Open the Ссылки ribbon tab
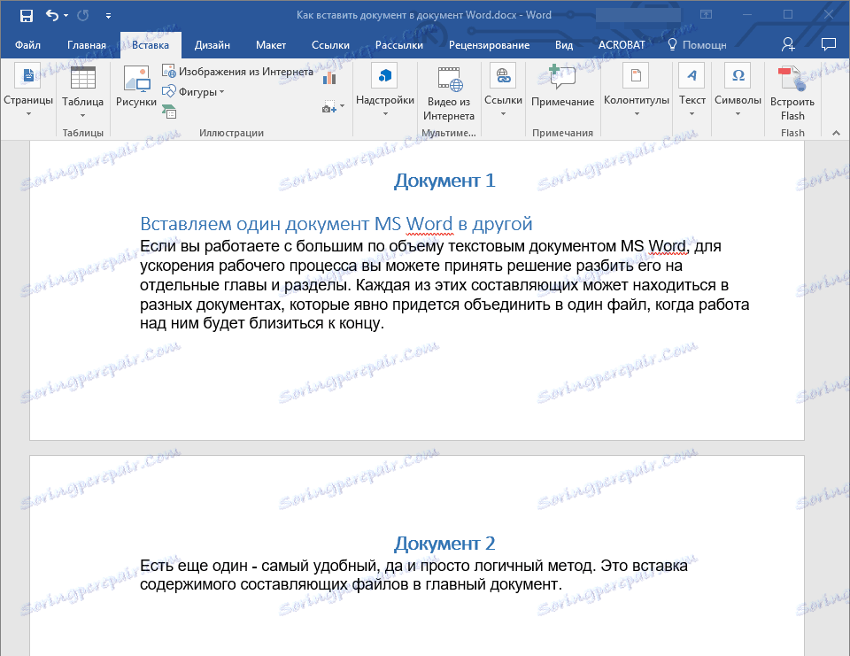Viewport: 850px width, 656px height. [330, 45]
